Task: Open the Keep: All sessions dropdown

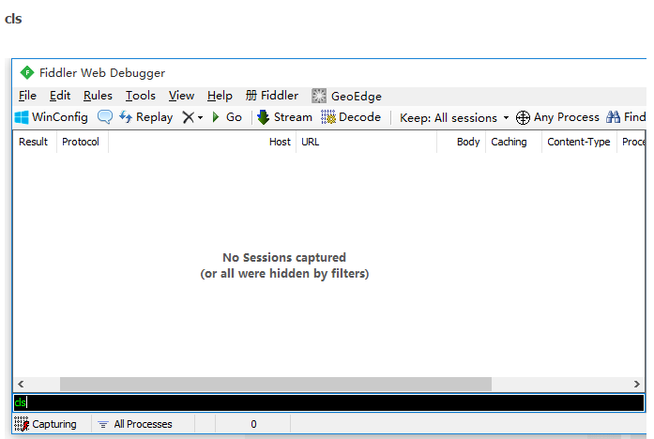Action: [454, 118]
